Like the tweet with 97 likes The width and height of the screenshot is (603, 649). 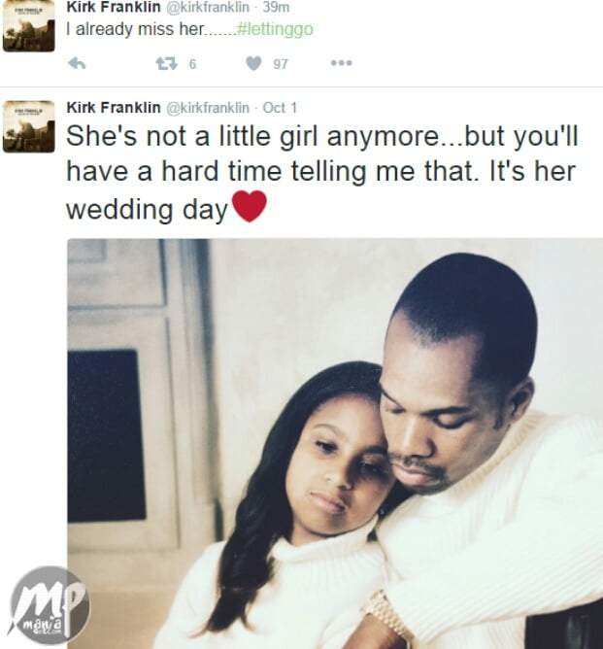253,63
